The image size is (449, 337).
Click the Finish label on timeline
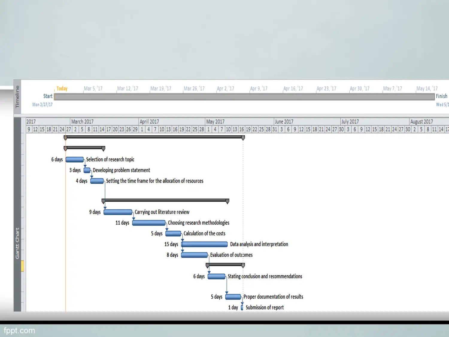(442, 96)
